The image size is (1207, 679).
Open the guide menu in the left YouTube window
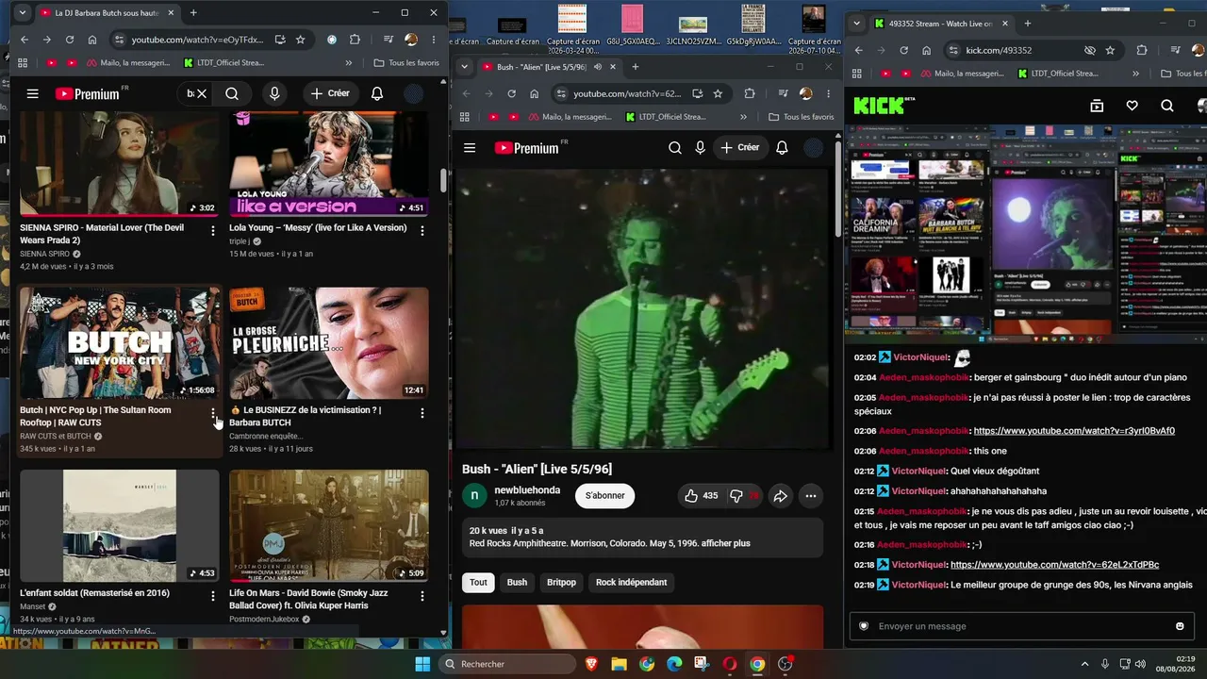pos(33,93)
